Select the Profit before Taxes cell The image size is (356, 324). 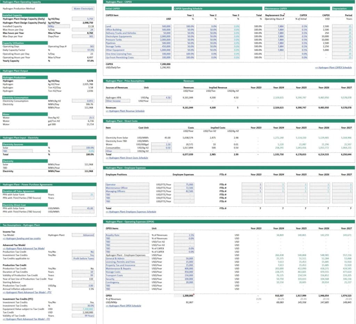pos(83,259)
